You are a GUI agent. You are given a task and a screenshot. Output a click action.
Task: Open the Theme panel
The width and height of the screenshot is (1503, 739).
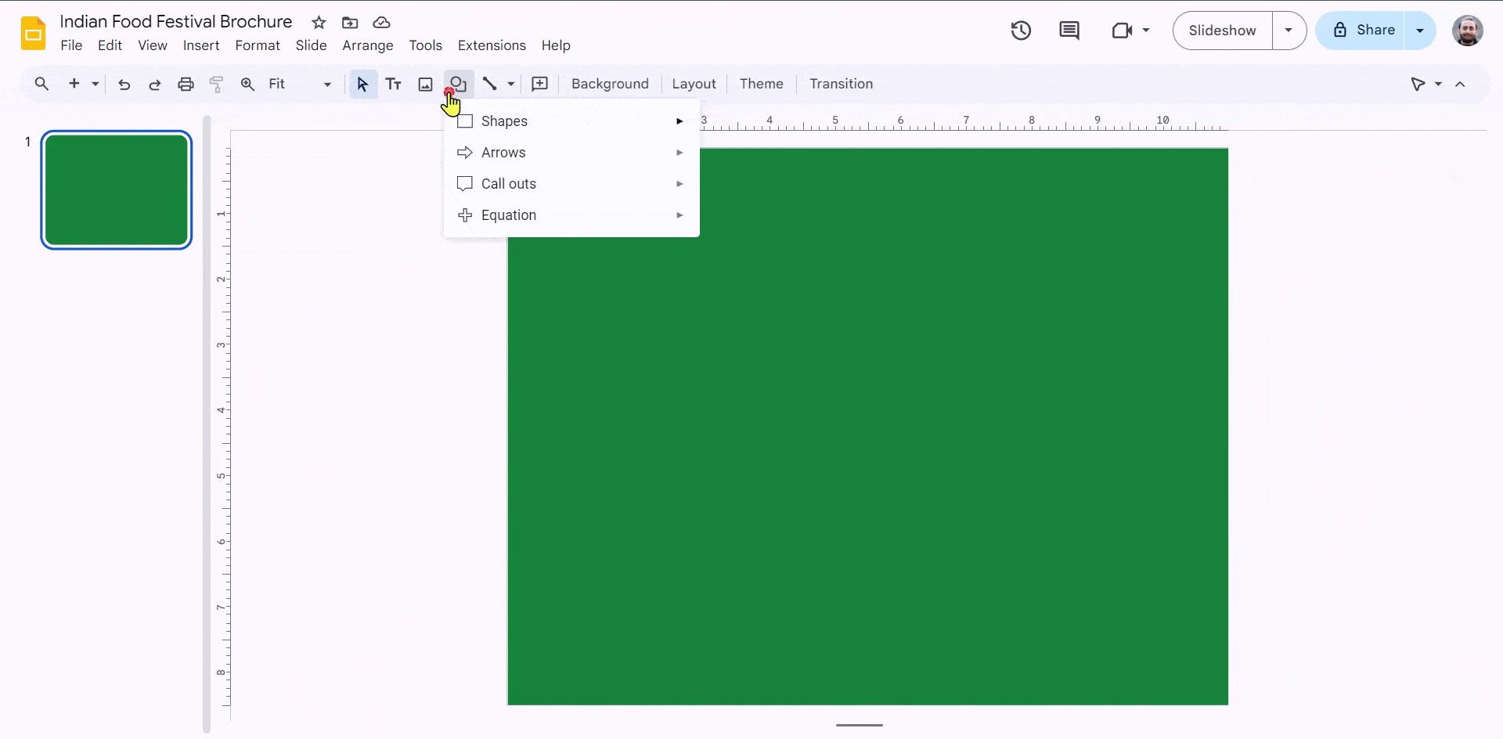[761, 84]
